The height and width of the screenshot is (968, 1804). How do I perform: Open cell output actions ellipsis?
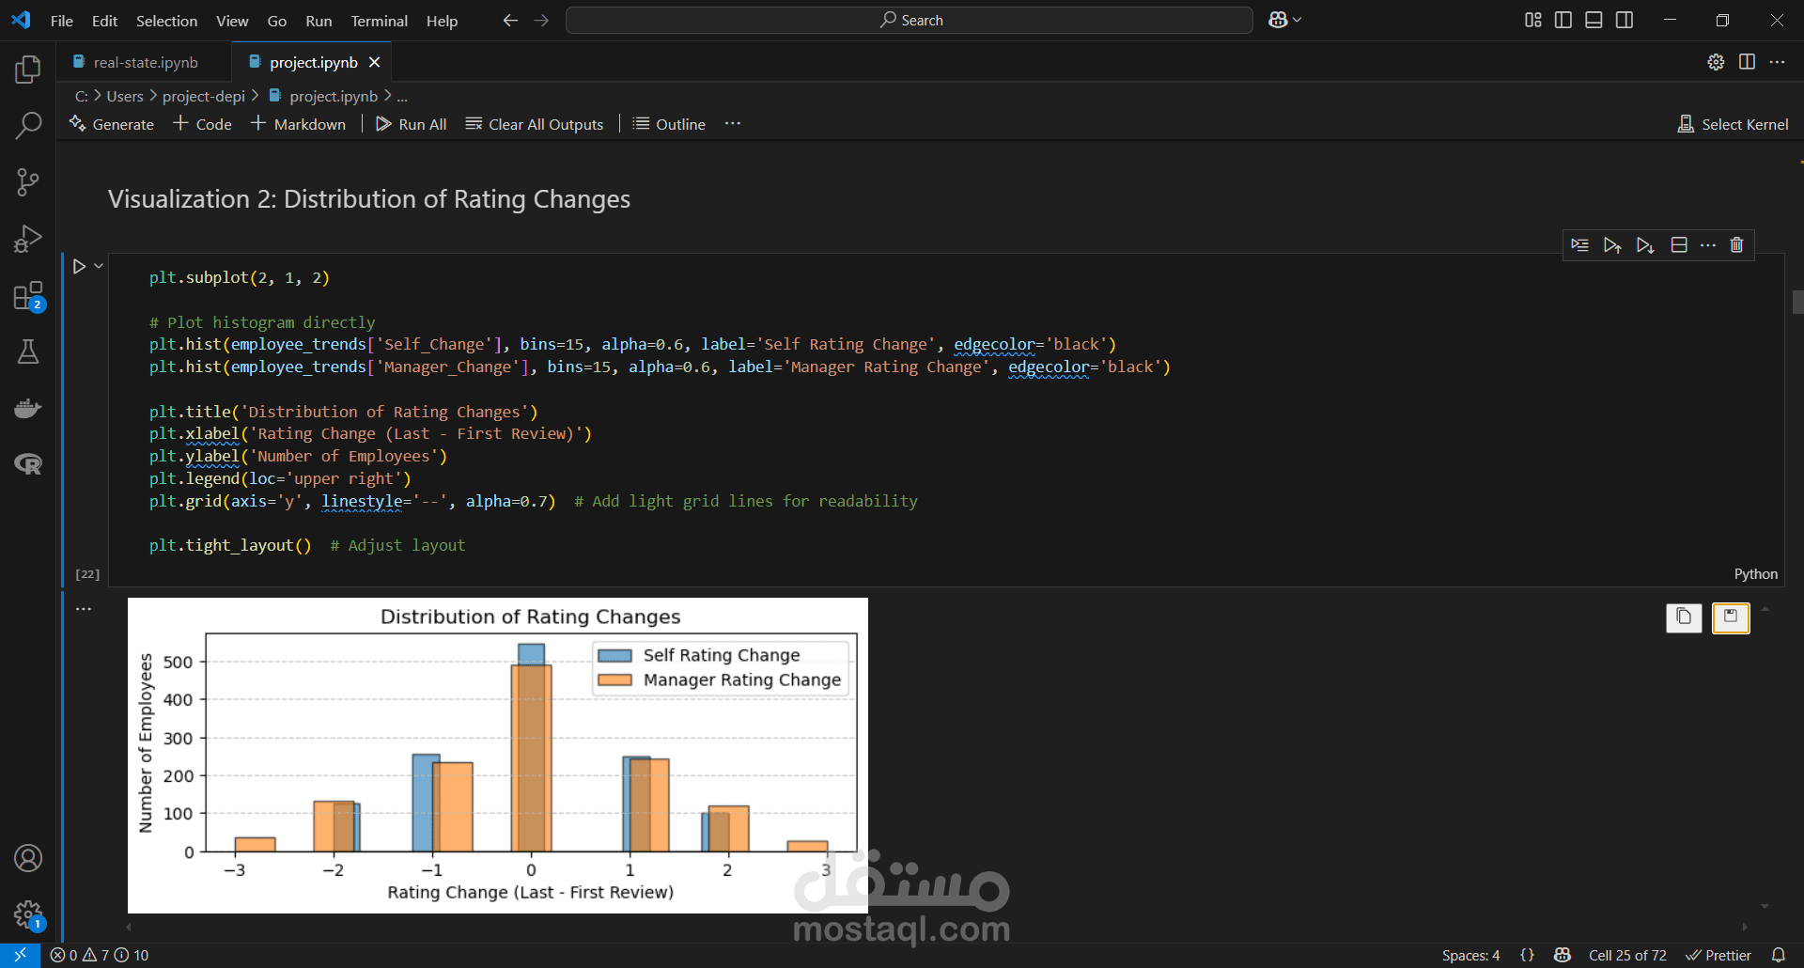pos(84,609)
